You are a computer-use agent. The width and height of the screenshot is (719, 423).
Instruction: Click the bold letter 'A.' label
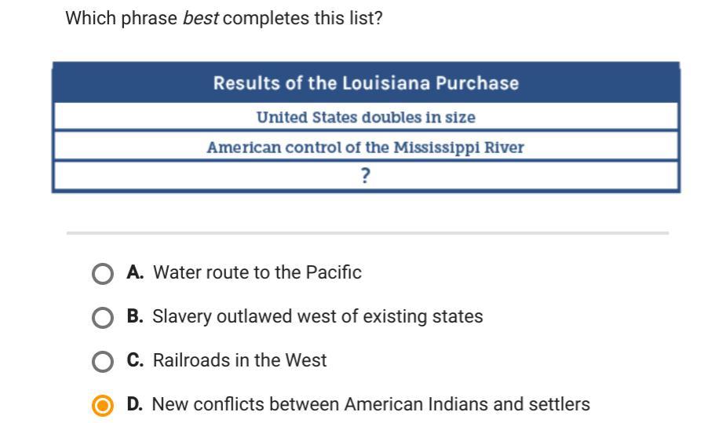135,272
